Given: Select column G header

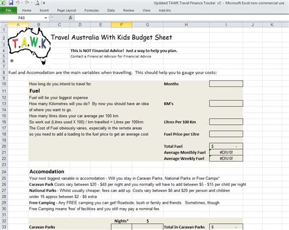Looking at the screenshot, I should [148, 24].
